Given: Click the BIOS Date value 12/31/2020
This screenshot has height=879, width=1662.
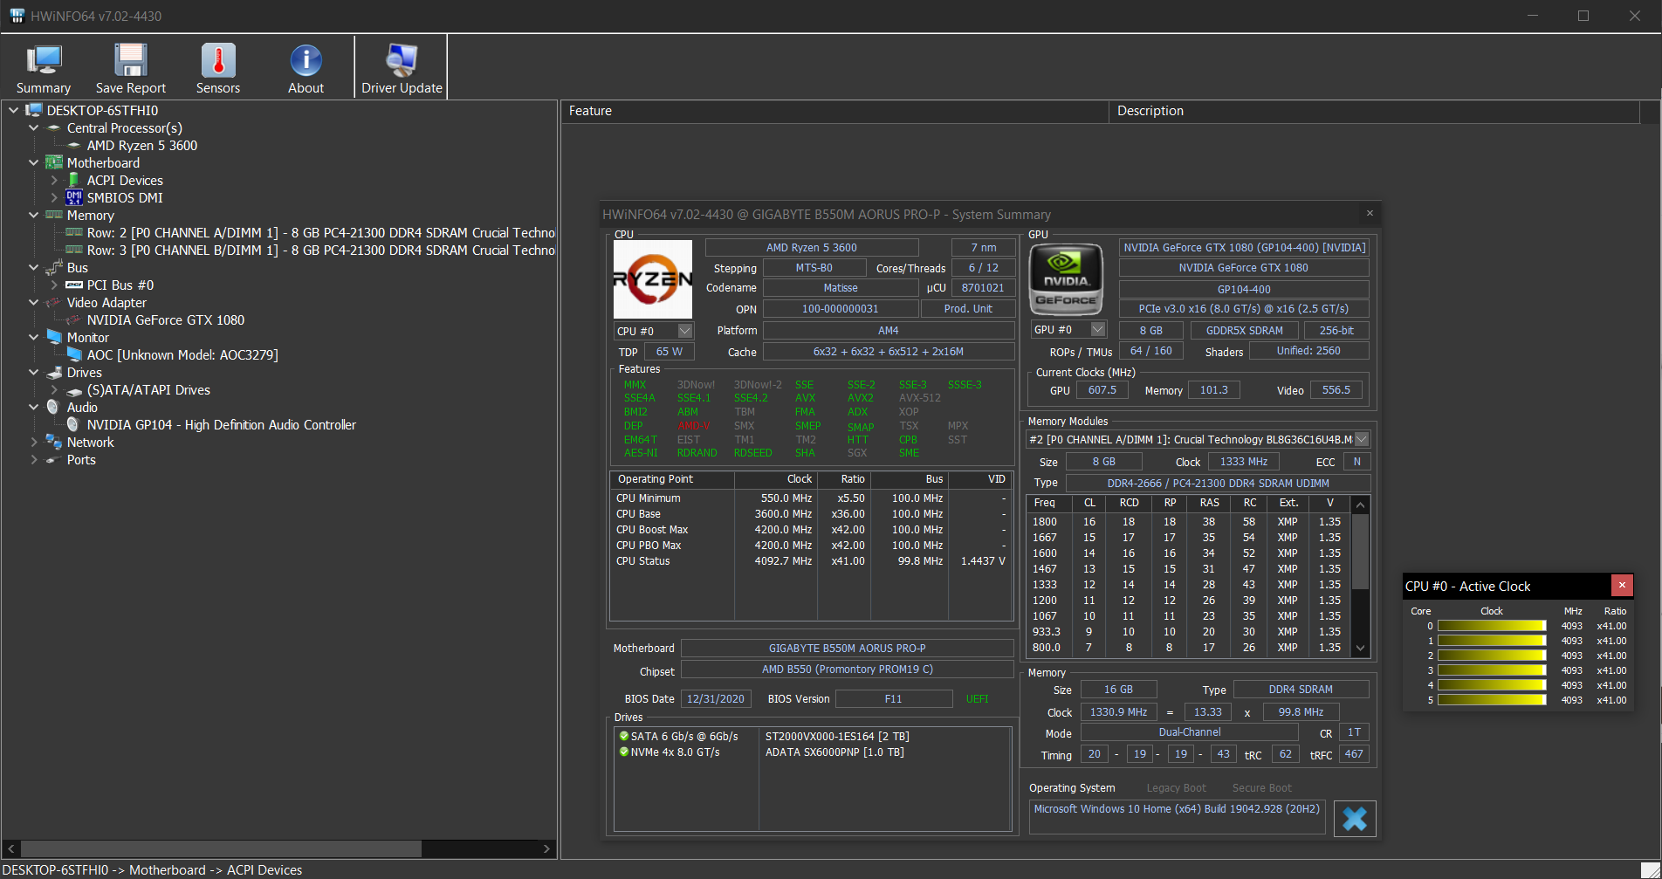Looking at the screenshot, I should pyautogui.click(x=716, y=699).
